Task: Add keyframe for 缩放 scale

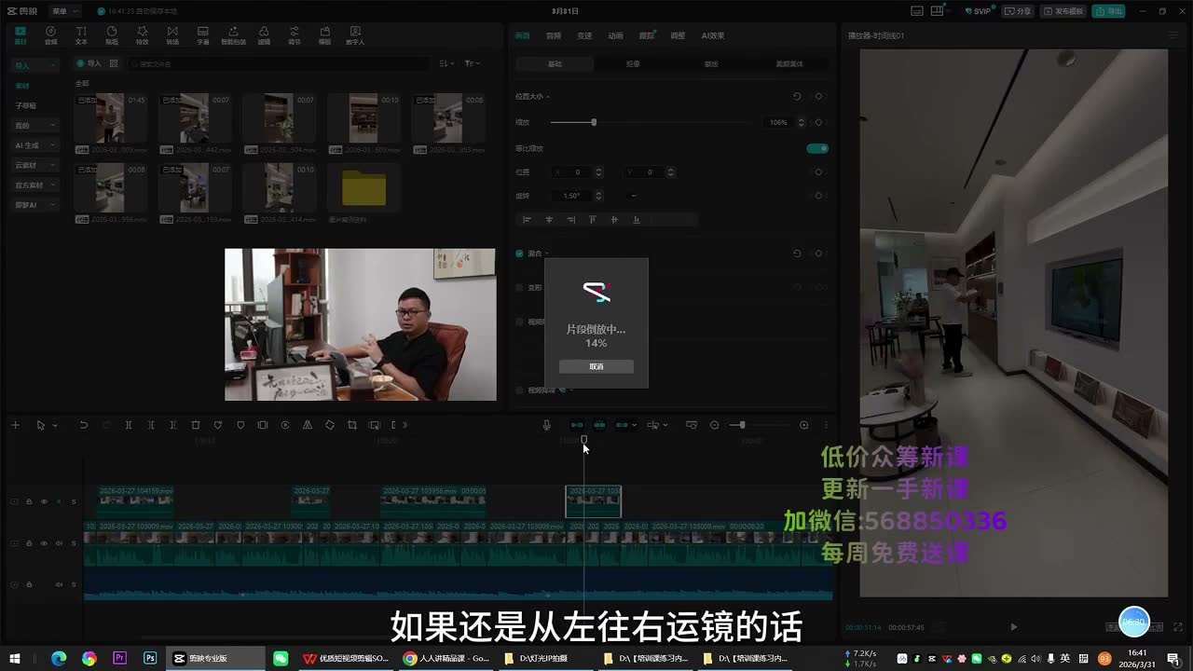Action: coord(818,122)
